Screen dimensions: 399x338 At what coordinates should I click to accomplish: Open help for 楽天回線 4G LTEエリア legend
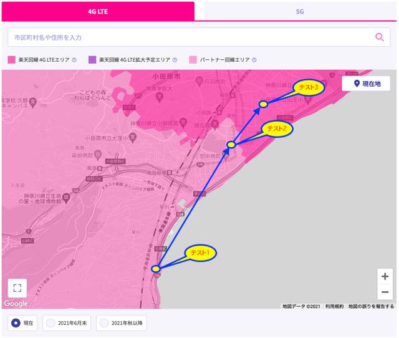(x=74, y=60)
